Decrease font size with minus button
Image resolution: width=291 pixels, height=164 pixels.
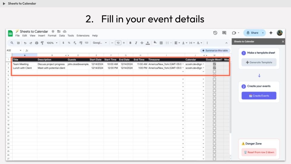[x=112, y=43]
